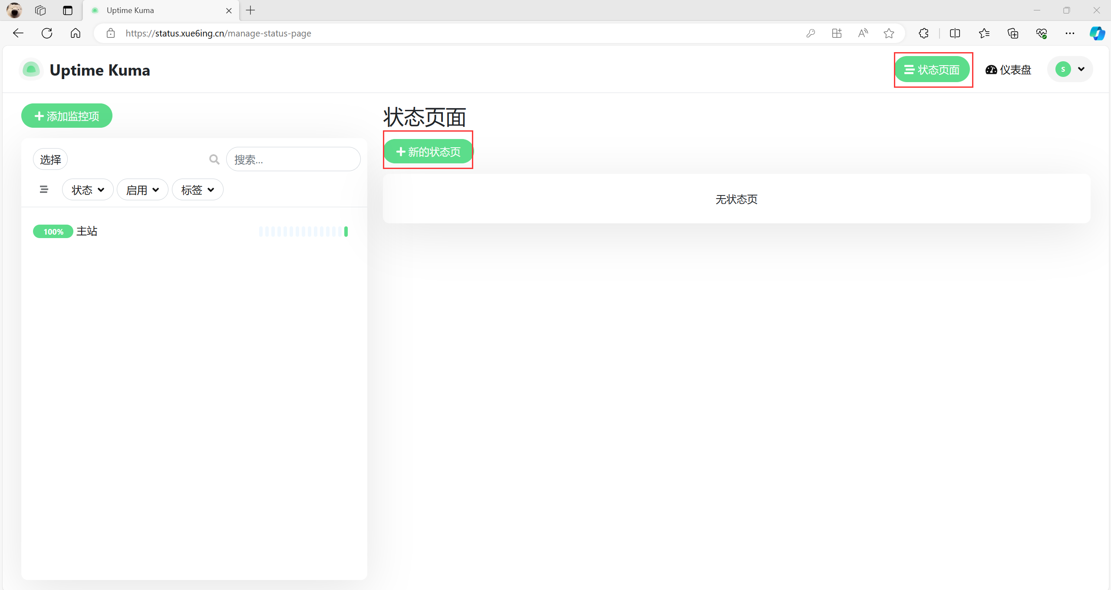Click the 选择 button in monitor list
The image size is (1111, 590).
[50, 159]
